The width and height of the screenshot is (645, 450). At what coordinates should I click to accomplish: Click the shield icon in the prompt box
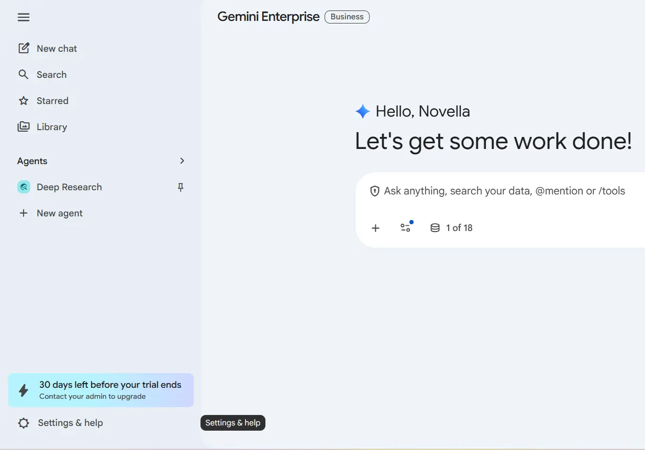pyautogui.click(x=374, y=191)
